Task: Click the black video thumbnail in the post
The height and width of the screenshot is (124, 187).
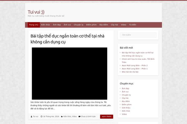Action: click(x=70, y=73)
